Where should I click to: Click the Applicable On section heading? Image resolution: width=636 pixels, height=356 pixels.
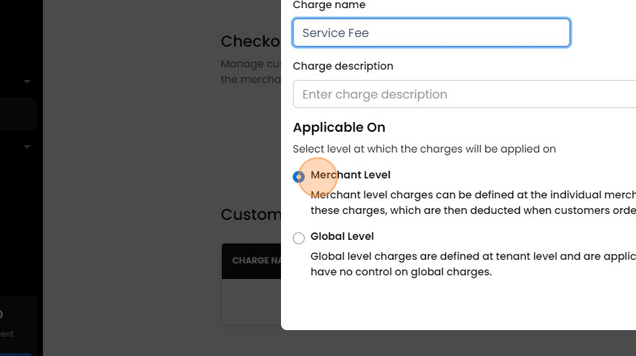click(339, 127)
